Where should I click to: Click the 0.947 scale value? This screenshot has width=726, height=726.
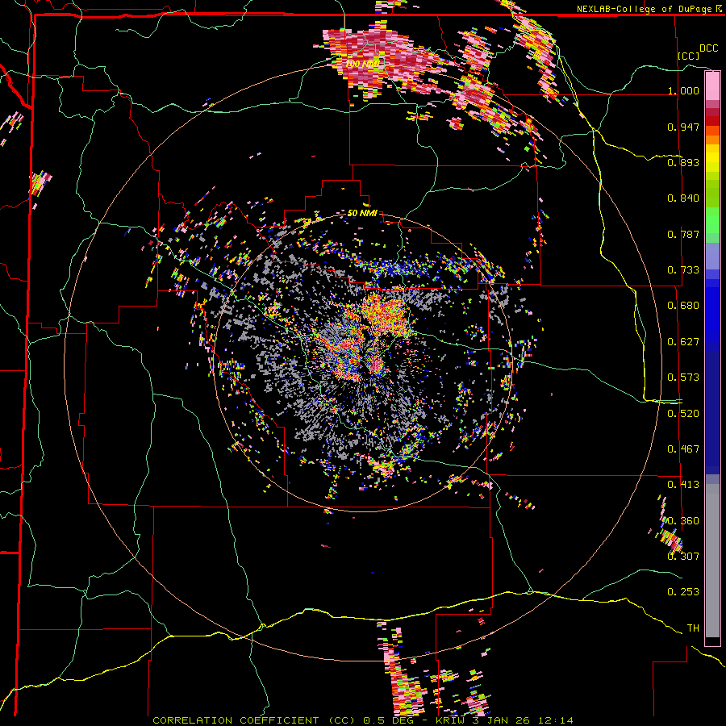coord(683,127)
